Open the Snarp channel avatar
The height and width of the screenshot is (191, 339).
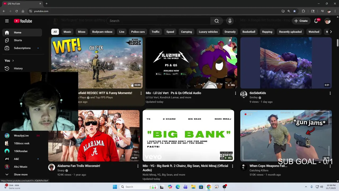point(52,167)
